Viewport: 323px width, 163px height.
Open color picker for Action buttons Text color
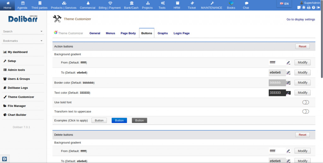(288, 93)
